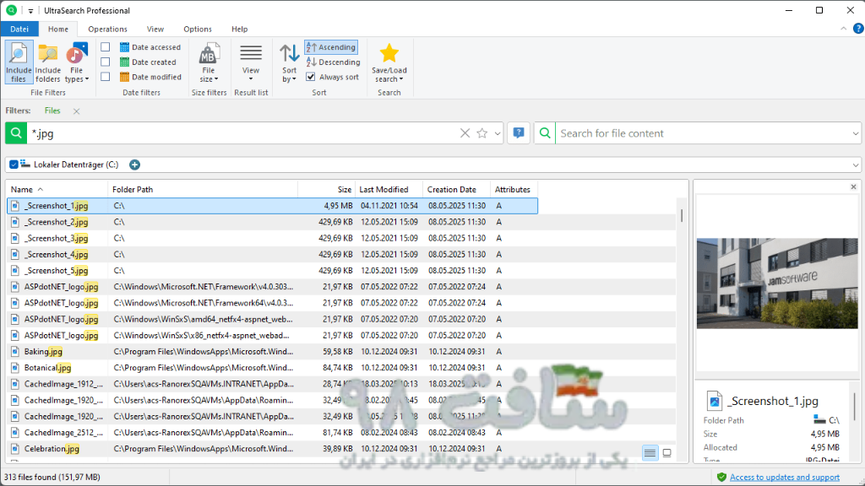
Task: Sort by Creation Date column
Action: [x=456, y=190]
